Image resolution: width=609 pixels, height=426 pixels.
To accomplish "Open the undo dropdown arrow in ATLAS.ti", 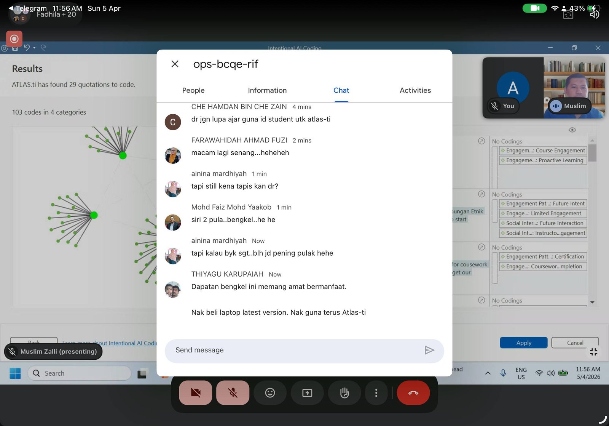I will pyautogui.click(x=34, y=48).
